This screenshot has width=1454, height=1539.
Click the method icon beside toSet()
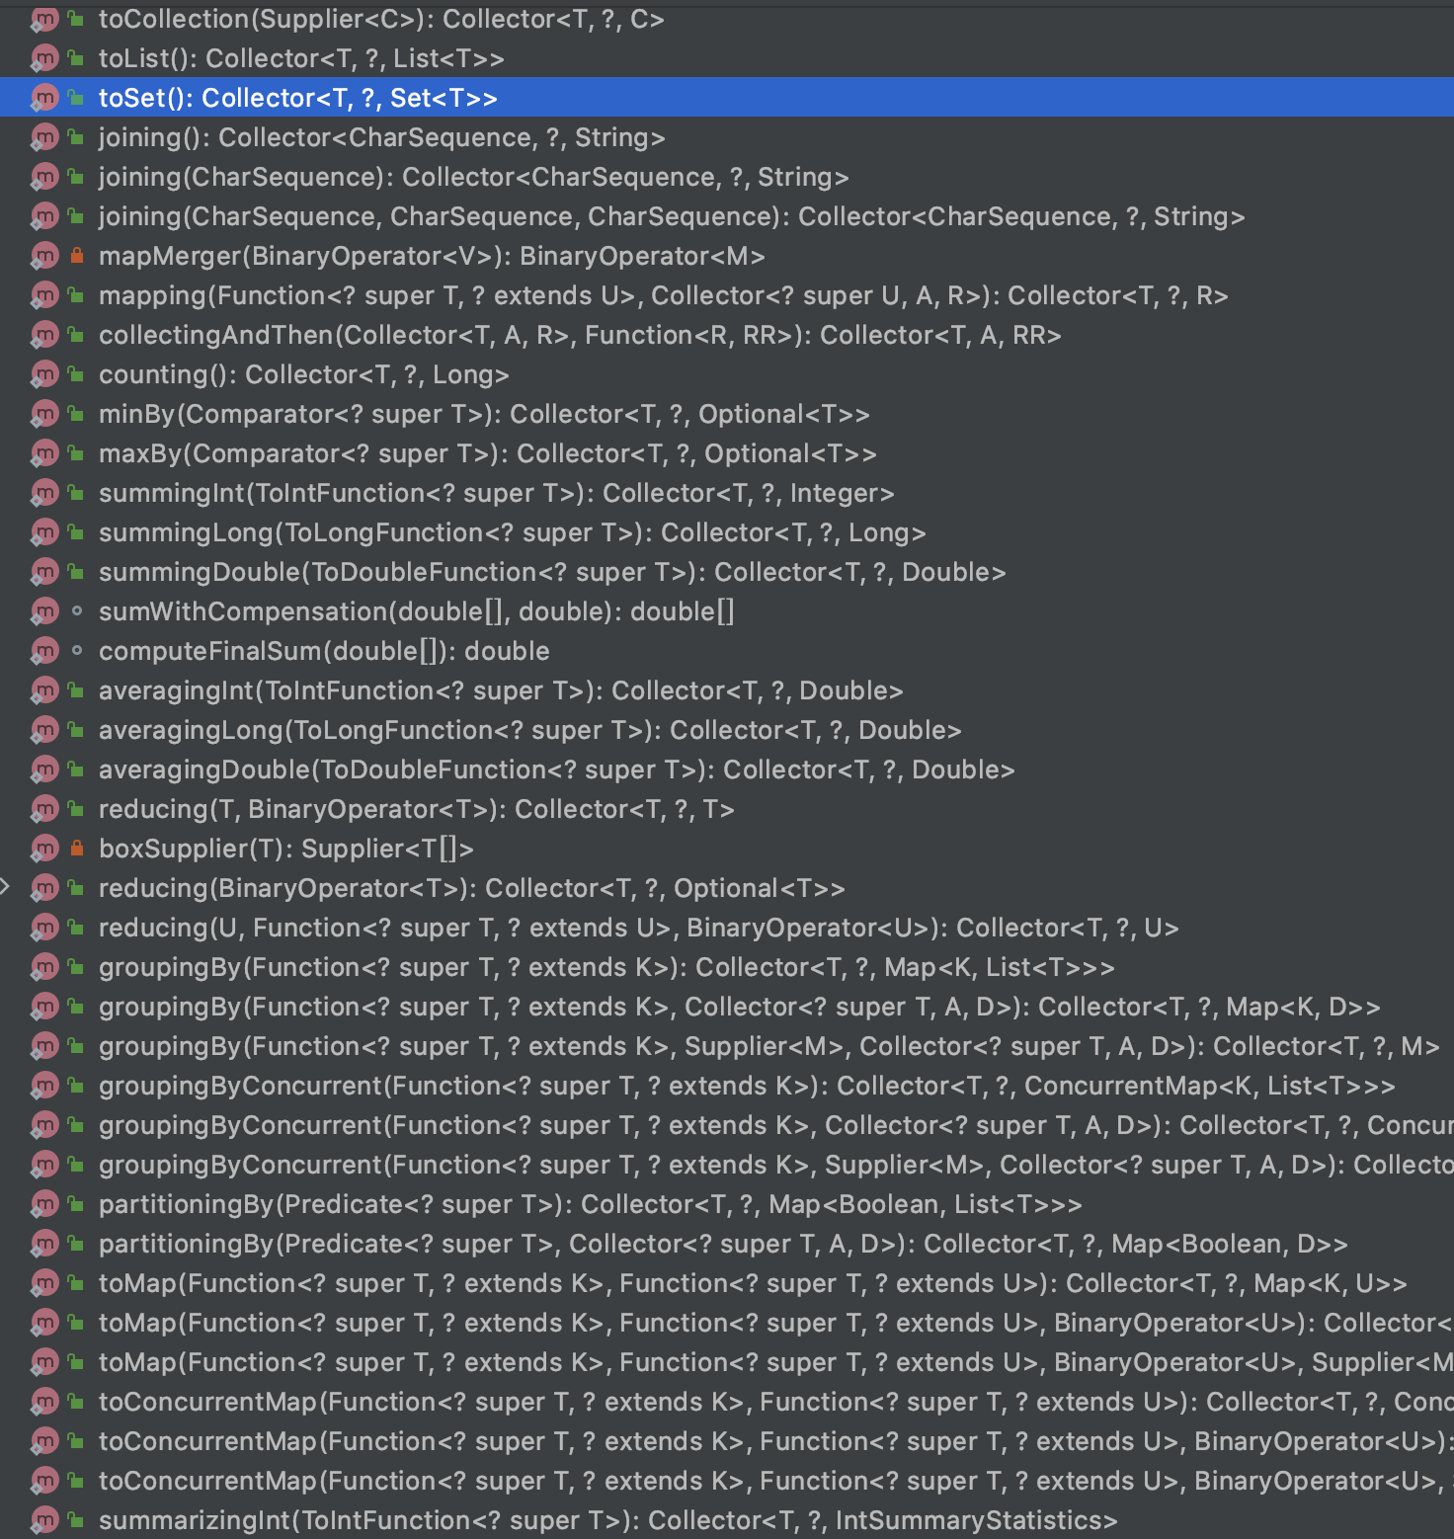click(x=44, y=98)
